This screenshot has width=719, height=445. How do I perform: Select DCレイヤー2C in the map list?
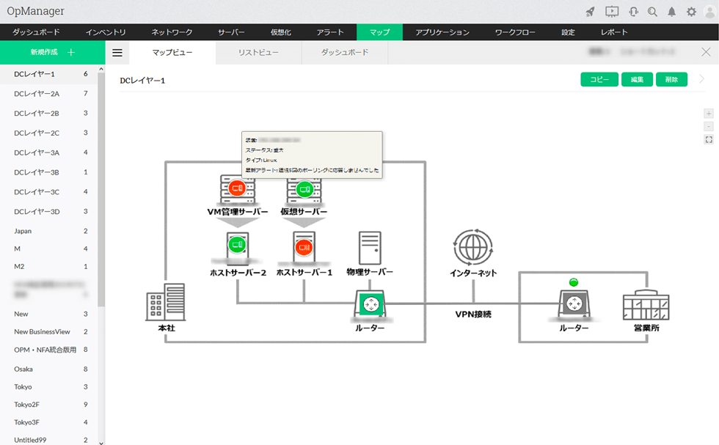48,133
